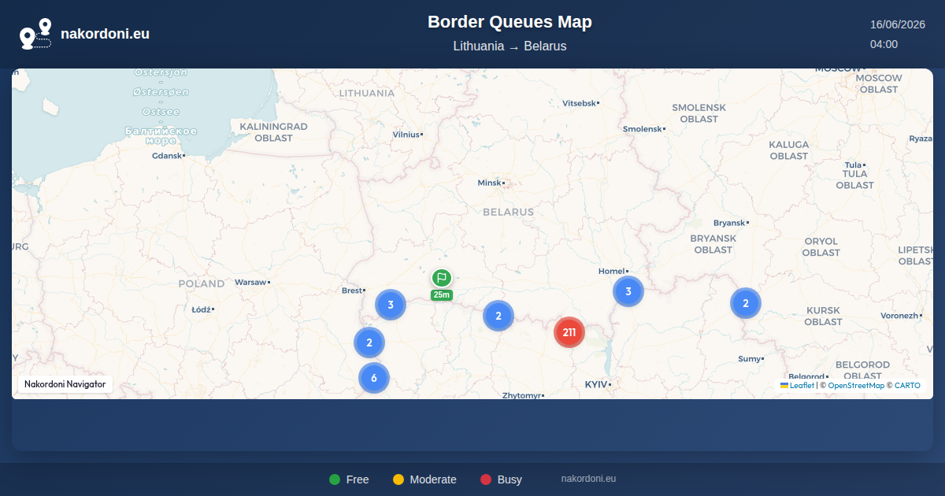Expand the red 211 cluster marker

point(569,332)
